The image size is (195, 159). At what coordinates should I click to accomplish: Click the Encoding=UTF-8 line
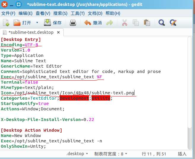[19, 45]
